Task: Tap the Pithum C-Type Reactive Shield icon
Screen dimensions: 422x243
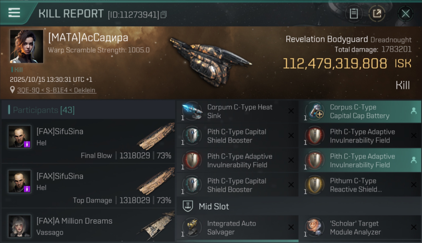Action: [x=315, y=185]
